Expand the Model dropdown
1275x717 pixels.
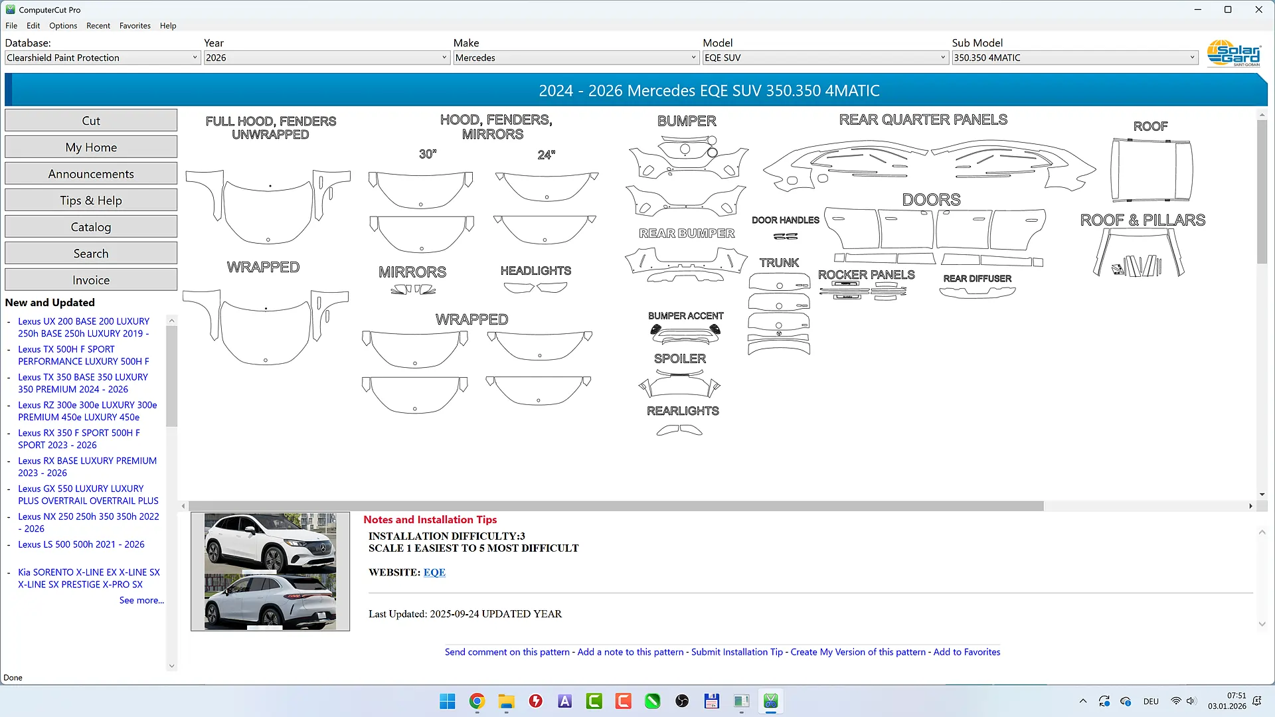pos(943,58)
